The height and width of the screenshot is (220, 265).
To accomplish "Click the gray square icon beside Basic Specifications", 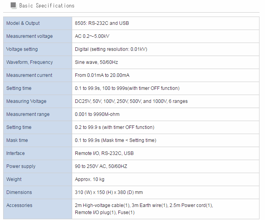I will tap(13, 6).
